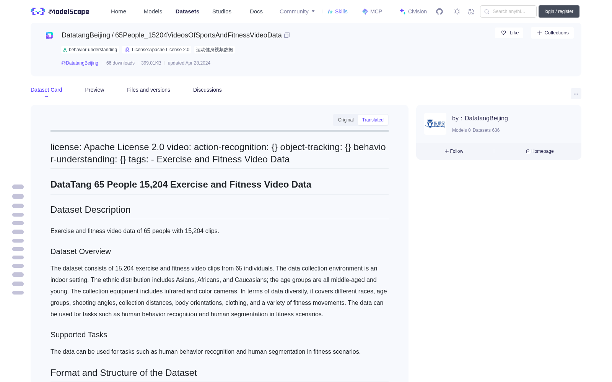
Task: Open the GitHub icon link
Action: (439, 11)
